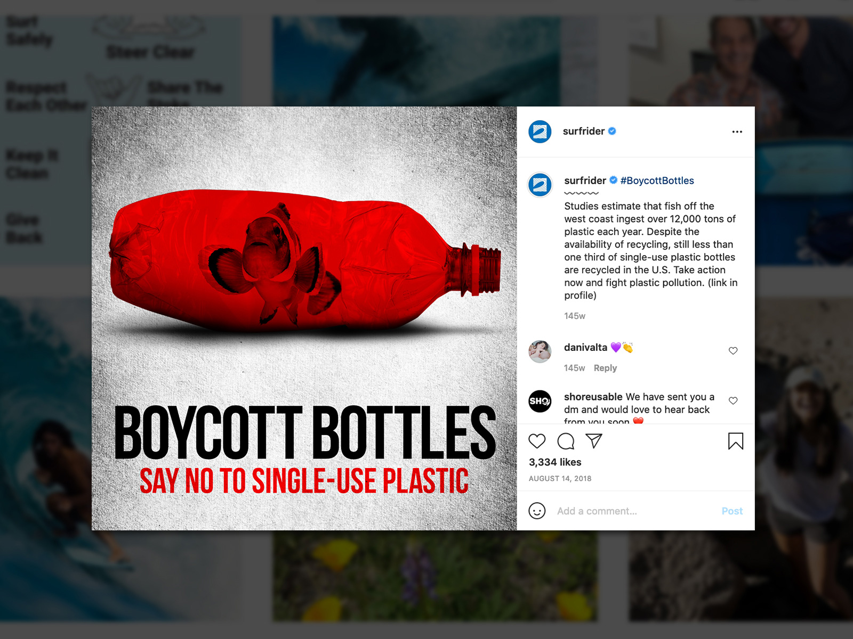Open the three-dot post options menu
This screenshot has height=639, width=853.
(x=737, y=132)
